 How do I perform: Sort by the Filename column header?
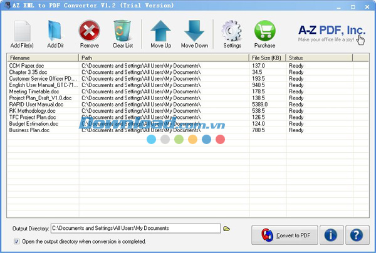43,58
